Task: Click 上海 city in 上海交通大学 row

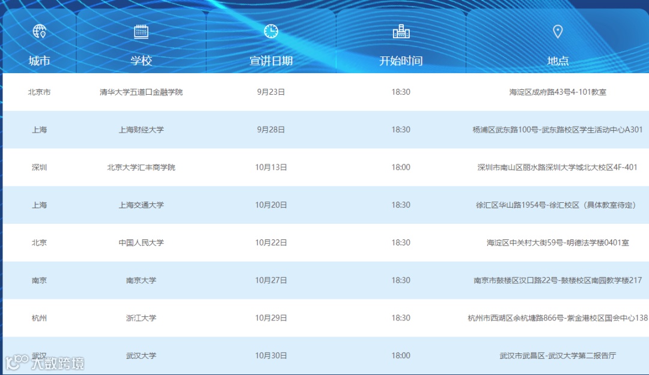Action: pos(39,205)
